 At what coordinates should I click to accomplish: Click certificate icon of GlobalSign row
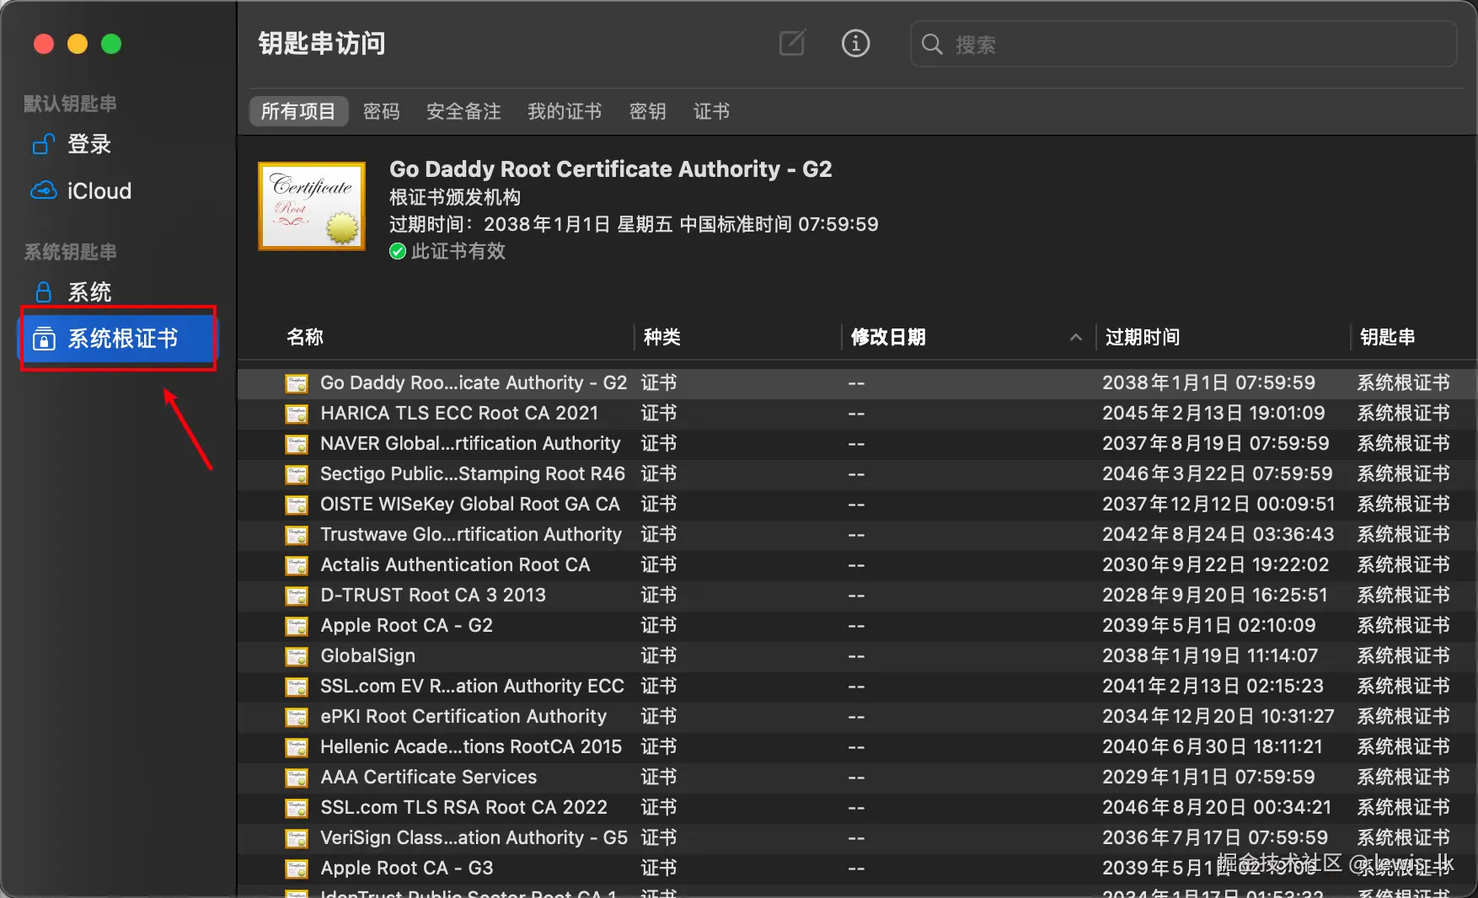pyautogui.click(x=297, y=656)
